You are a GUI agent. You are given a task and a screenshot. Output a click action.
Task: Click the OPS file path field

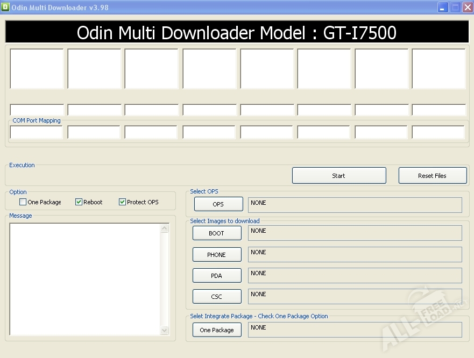[x=355, y=205]
